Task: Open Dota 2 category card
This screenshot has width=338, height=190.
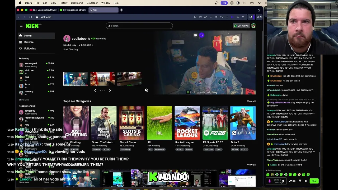Action: [x=243, y=123]
